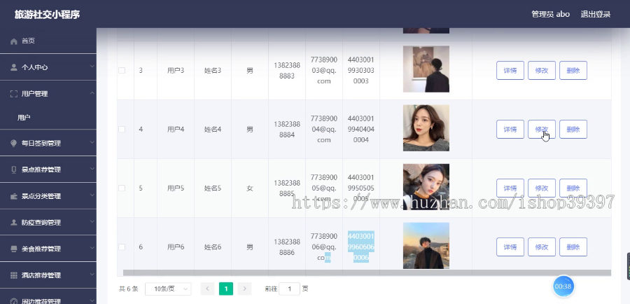Click the frame icon beside 用户管理
This screenshot has width=630, height=304.
tap(14, 94)
